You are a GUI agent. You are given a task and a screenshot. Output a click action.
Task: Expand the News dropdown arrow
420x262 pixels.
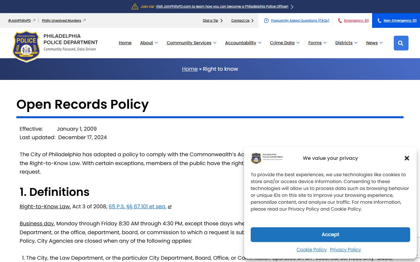(x=381, y=43)
